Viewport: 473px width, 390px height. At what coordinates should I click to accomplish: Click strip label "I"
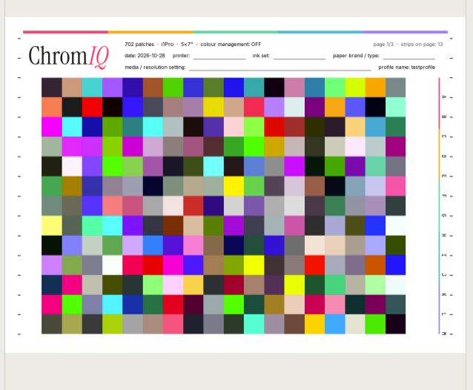point(444,255)
